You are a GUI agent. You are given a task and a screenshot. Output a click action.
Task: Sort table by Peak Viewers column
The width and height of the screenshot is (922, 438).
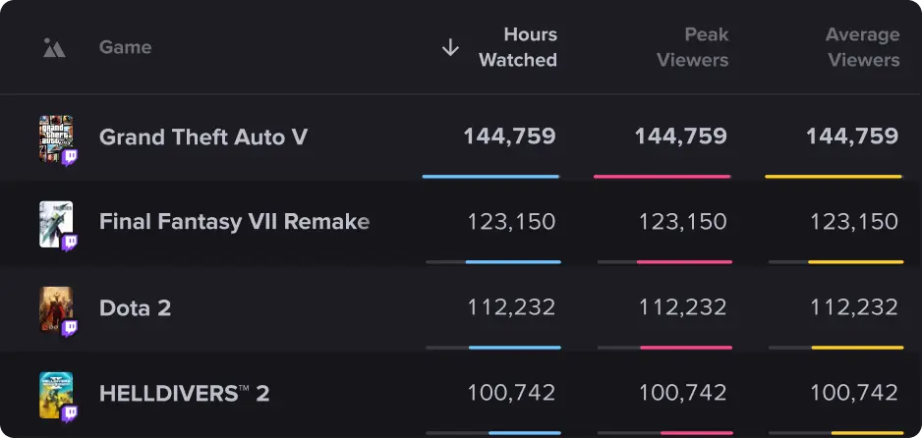pyautogui.click(x=693, y=47)
